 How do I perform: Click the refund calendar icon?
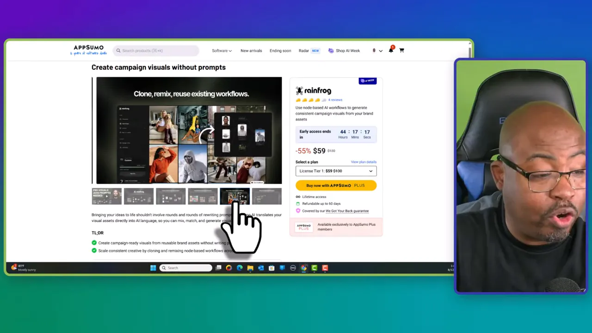tap(298, 203)
